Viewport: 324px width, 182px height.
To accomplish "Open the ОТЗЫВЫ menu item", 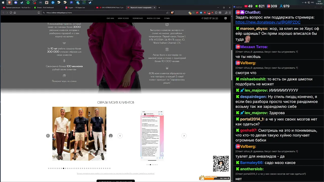I will coord(167,18).
